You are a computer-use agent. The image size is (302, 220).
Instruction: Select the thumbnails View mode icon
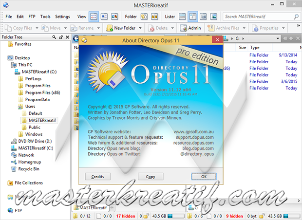tap(114, 17)
